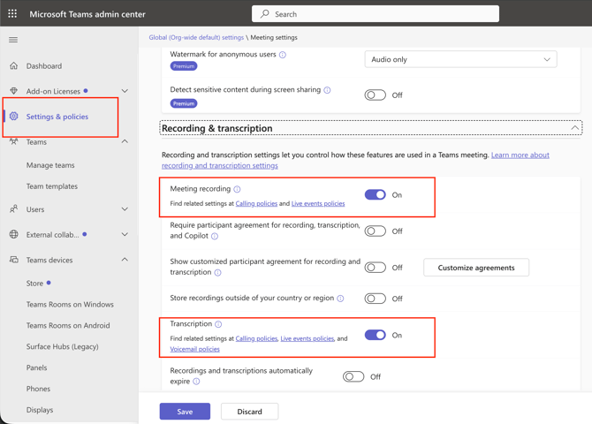Click the Add-on Licenses diamond icon

point(13,91)
